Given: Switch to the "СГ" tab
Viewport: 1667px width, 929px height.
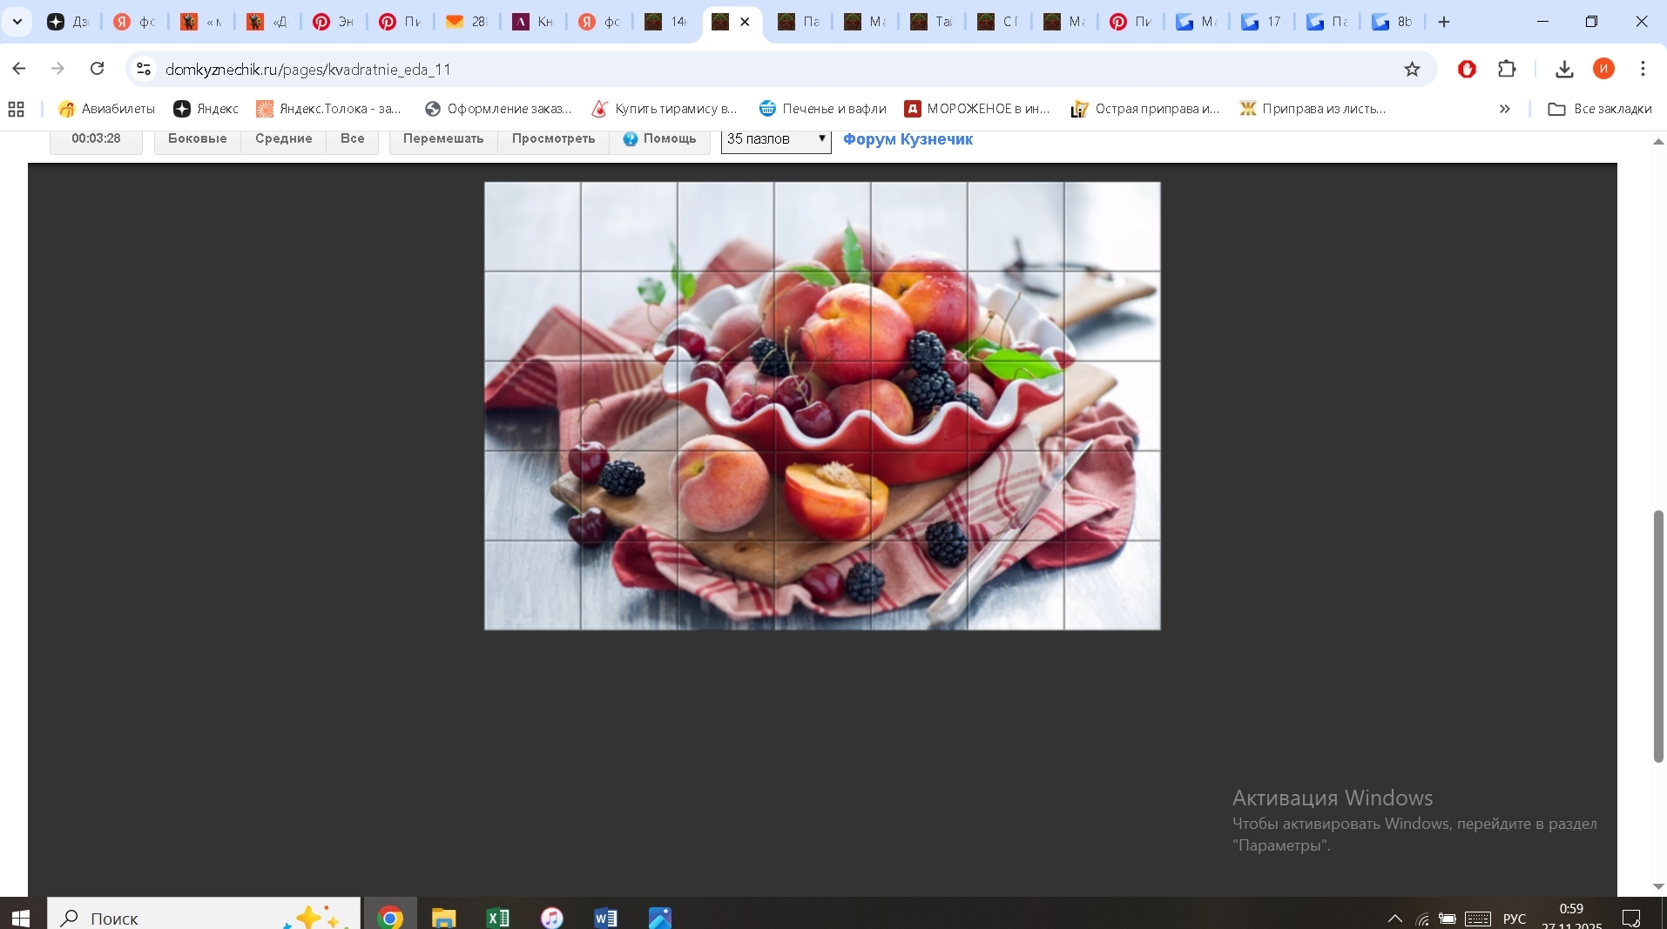Looking at the screenshot, I should (x=998, y=22).
